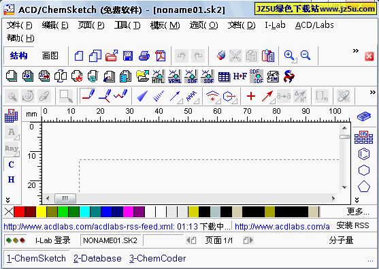Open the 模板(M) menu
The width and height of the screenshot is (379, 269).
point(165,25)
